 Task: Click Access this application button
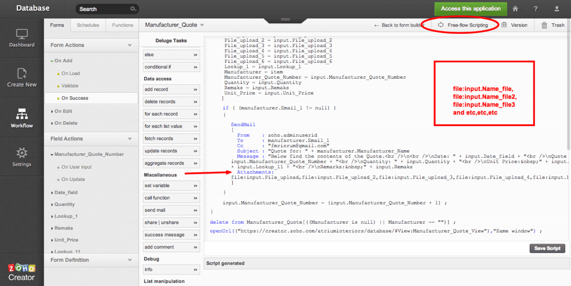[471, 9]
